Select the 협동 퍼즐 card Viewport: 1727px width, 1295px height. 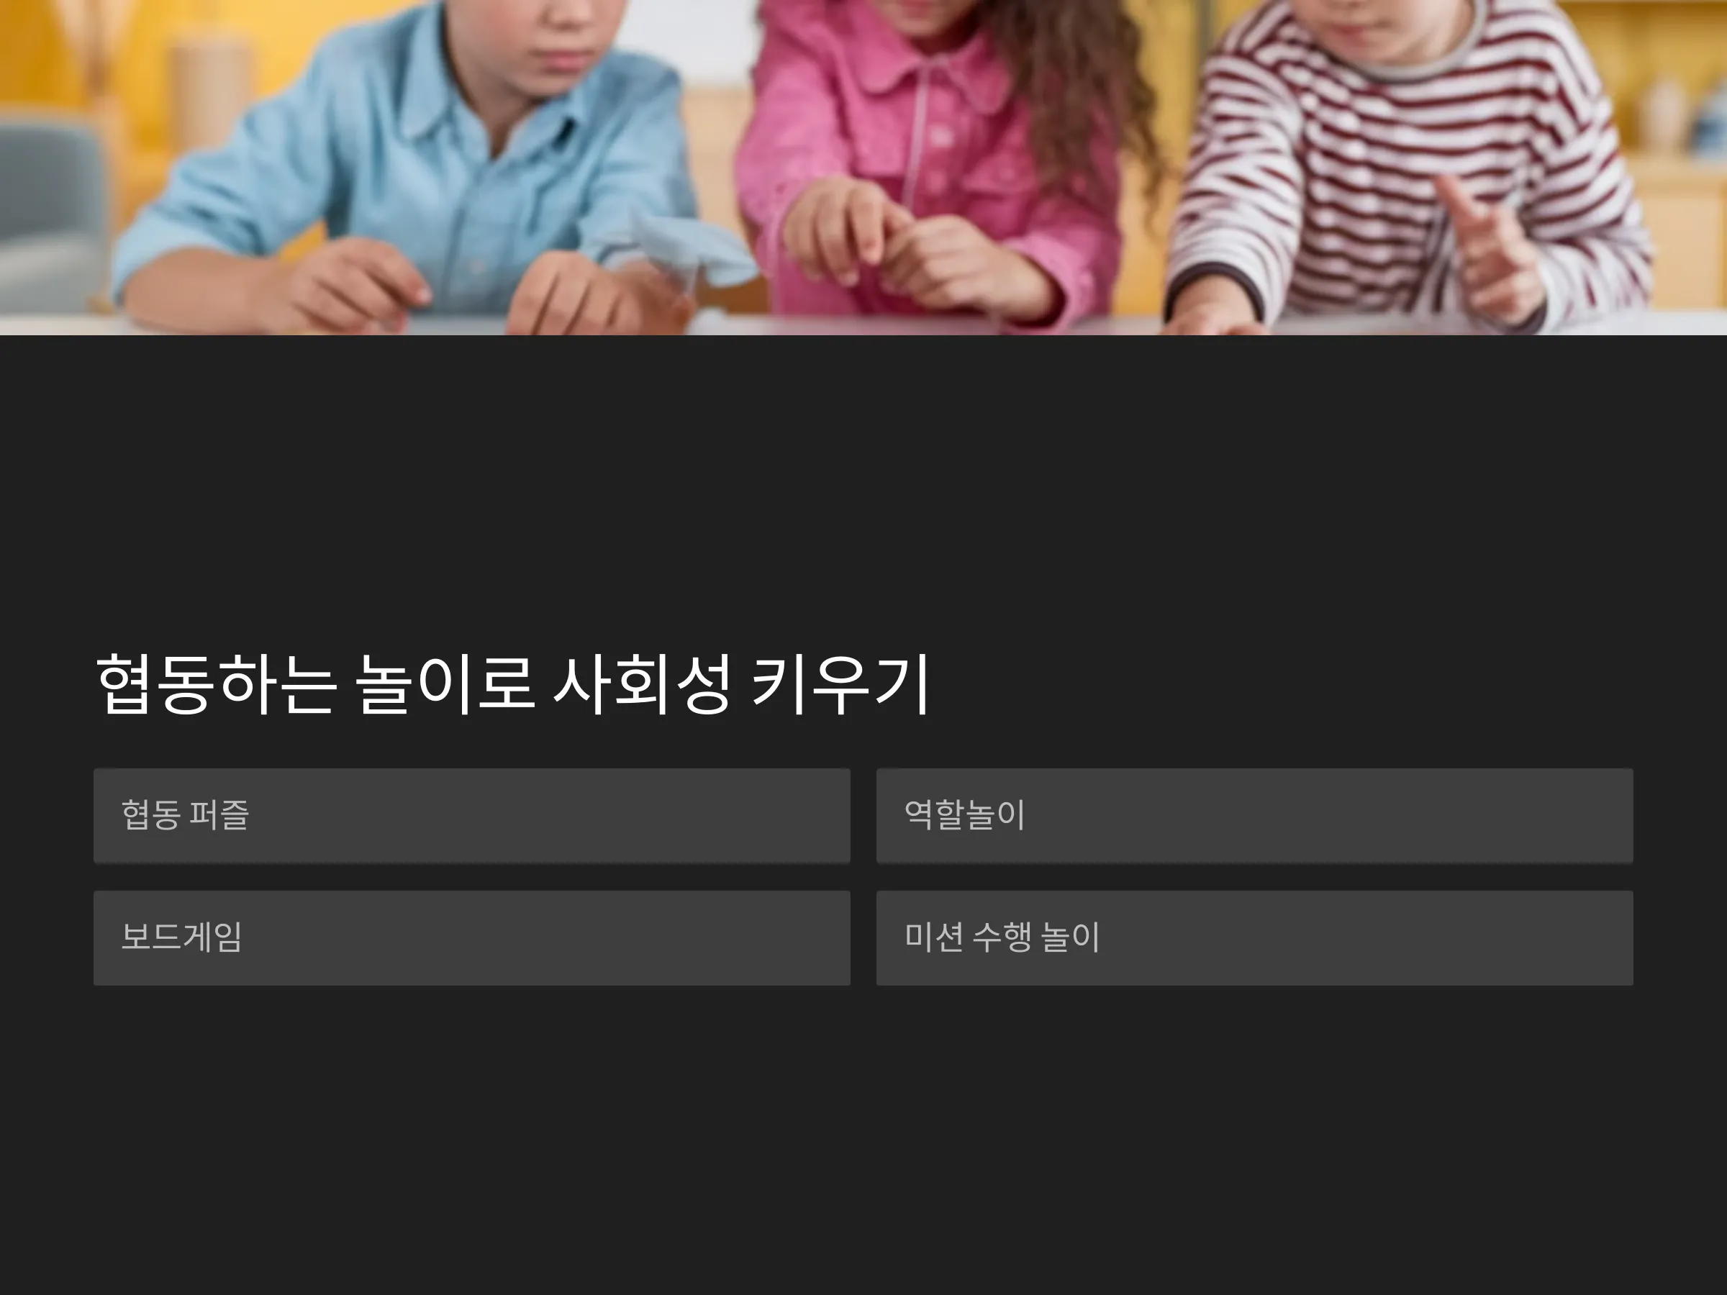pos(471,816)
